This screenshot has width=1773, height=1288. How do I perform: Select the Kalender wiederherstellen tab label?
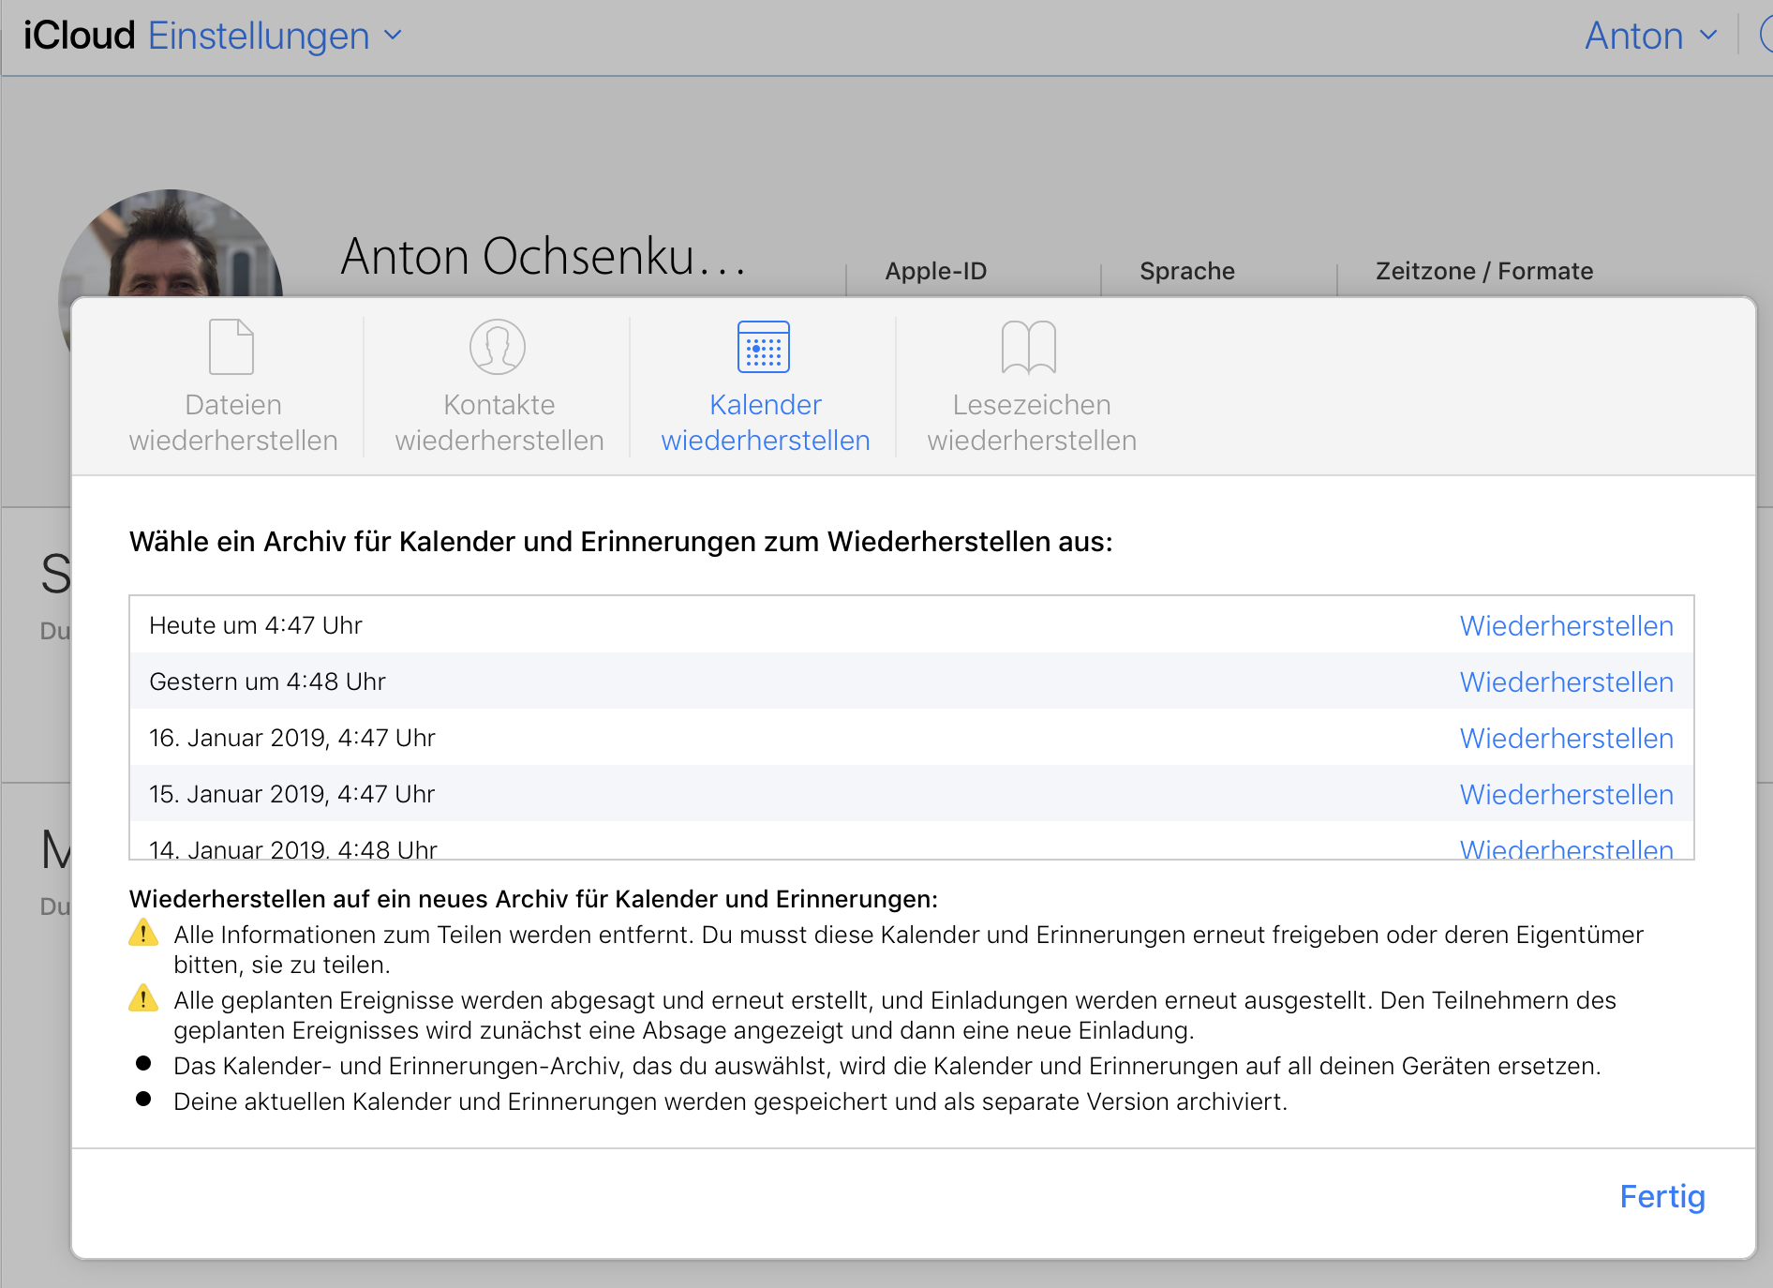766,422
